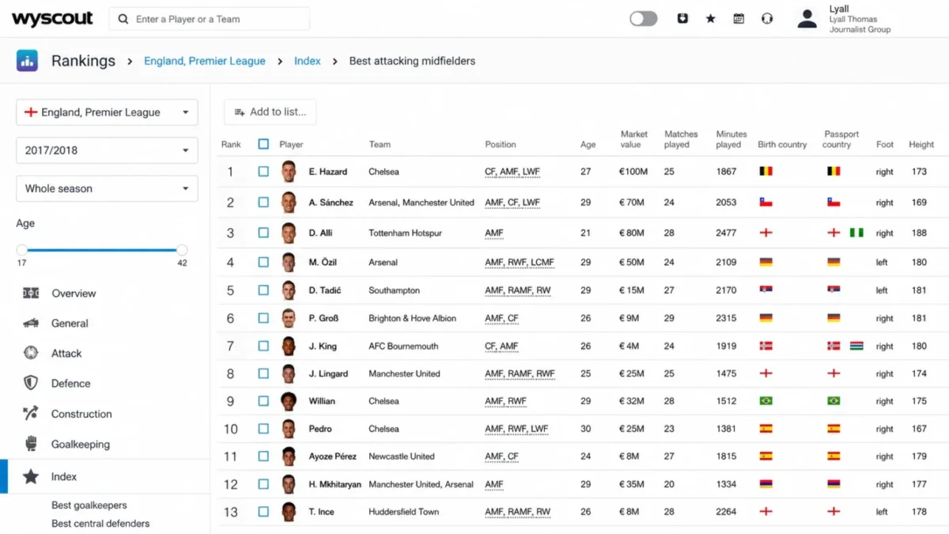Open the General menu item
949x534 pixels.
pos(70,324)
